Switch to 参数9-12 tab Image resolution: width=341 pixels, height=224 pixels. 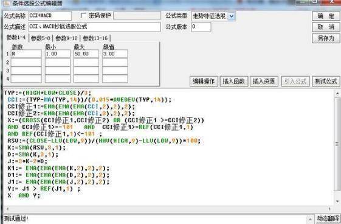66,38
